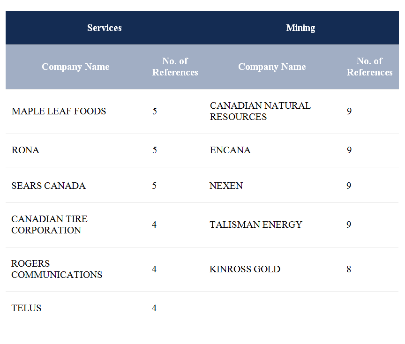Viewport: 405px width, 344px height.
Task: Select the ENCANA cell
Action: point(230,150)
